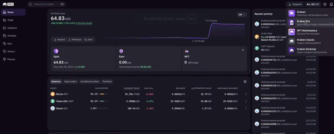Click the Solana coin icon
The height and width of the screenshot is (134, 334).
[53, 108]
